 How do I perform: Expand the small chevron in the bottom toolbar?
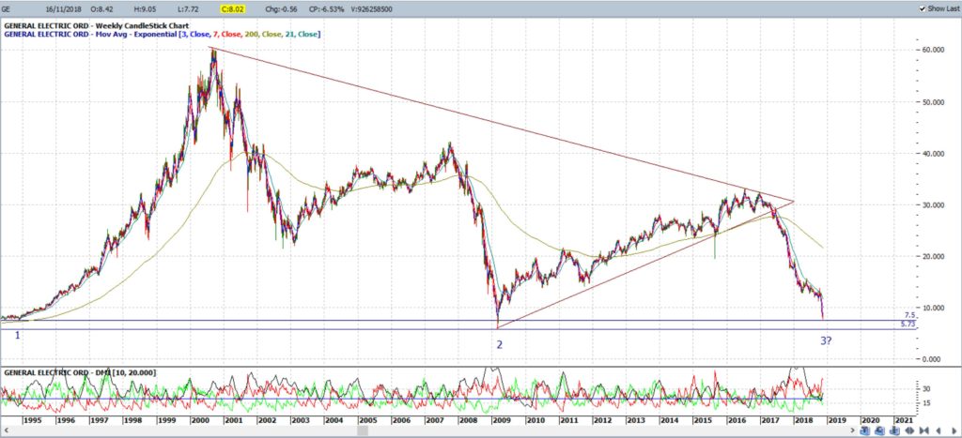pyautogui.click(x=852, y=430)
